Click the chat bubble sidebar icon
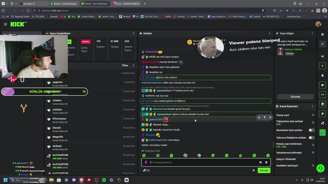The image size is (328, 184). [x=322, y=85]
